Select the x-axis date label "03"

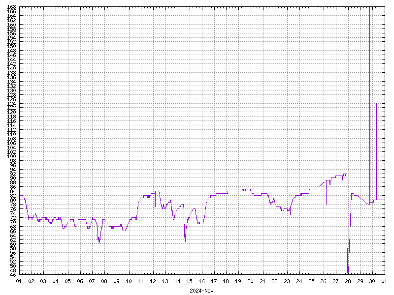[x=43, y=281]
